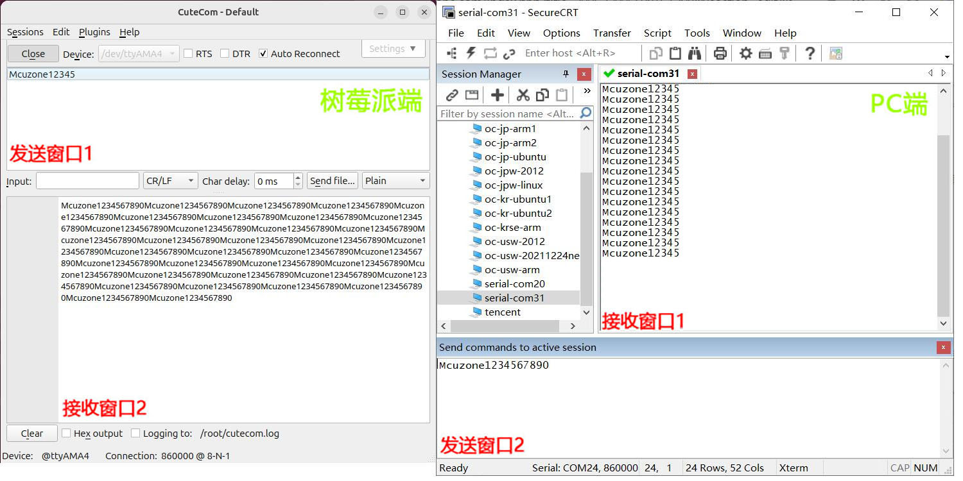Click the Close button in CuteCom
Image resolution: width=963 pixels, height=481 pixels.
[33, 54]
